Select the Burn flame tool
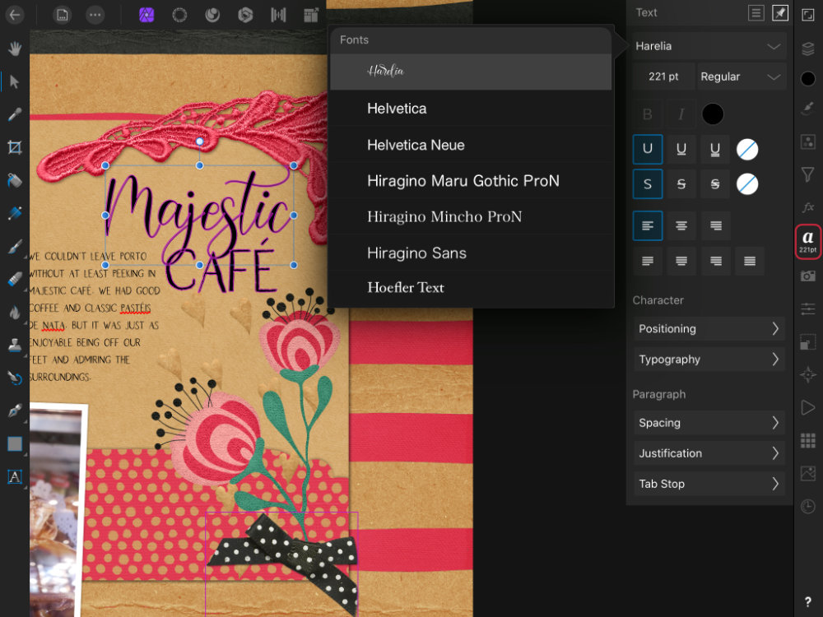 pyautogui.click(x=15, y=312)
